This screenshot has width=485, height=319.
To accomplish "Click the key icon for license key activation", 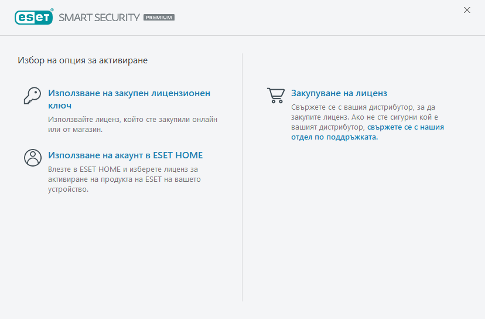I will [x=32, y=96].
